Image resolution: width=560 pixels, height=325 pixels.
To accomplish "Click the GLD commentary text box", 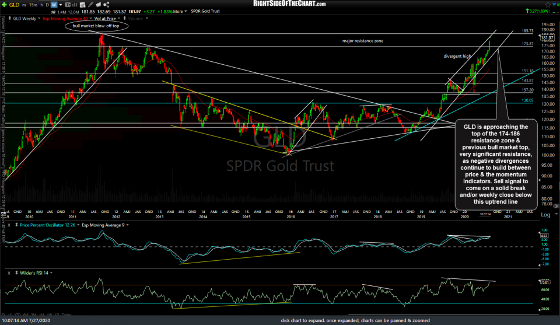I will 496,165.
